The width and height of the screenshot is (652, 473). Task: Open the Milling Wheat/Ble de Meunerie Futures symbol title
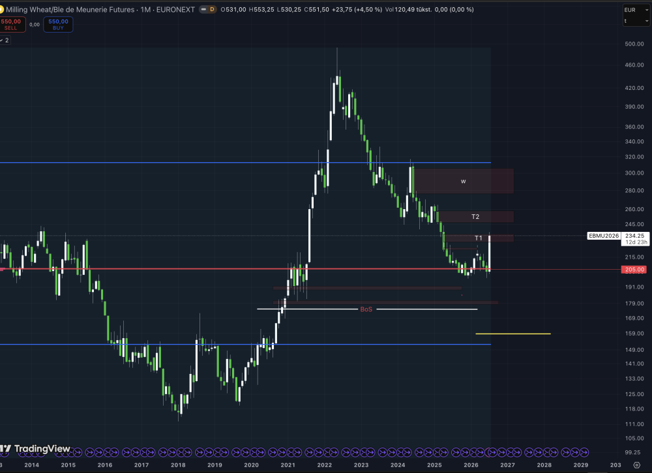(70, 10)
